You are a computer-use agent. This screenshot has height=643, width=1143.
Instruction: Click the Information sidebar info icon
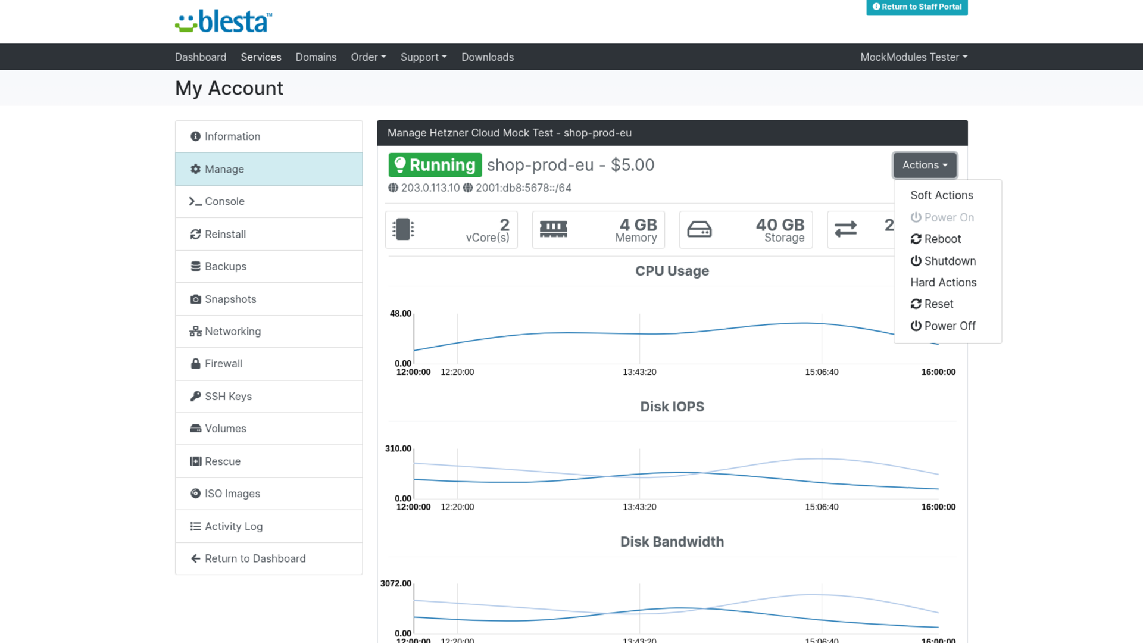click(195, 136)
